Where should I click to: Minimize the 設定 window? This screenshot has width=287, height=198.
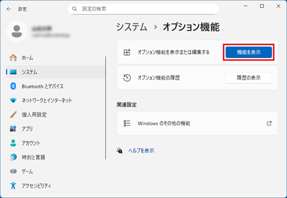tap(245, 6)
